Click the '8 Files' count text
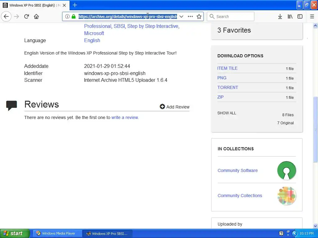The width and height of the screenshot is (318, 238). [288, 115]
